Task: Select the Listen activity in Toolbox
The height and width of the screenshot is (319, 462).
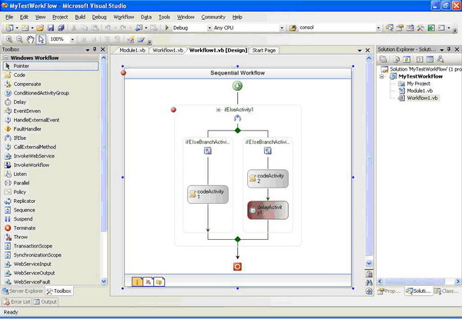Action: click(20, 174)
